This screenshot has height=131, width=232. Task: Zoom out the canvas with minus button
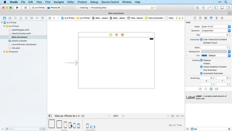pos(109,116)
